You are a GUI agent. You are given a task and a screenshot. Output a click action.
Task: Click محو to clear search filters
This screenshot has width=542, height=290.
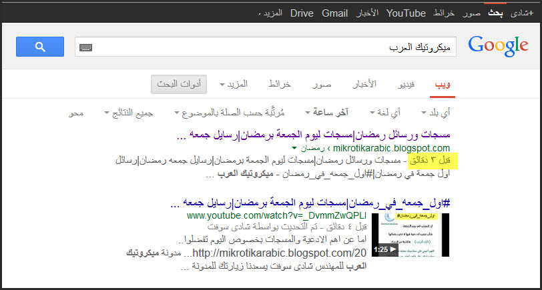76,113
